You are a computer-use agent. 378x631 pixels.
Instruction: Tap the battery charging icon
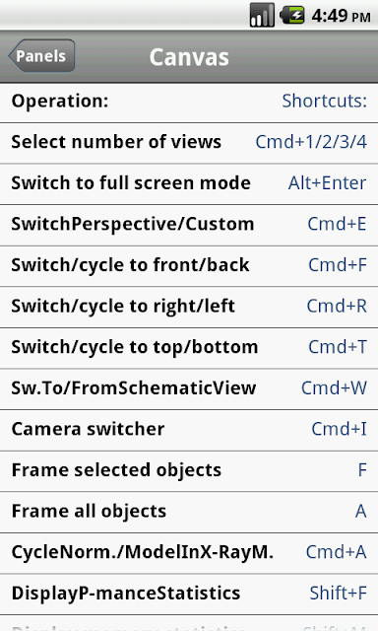click(x=291, y=16)
